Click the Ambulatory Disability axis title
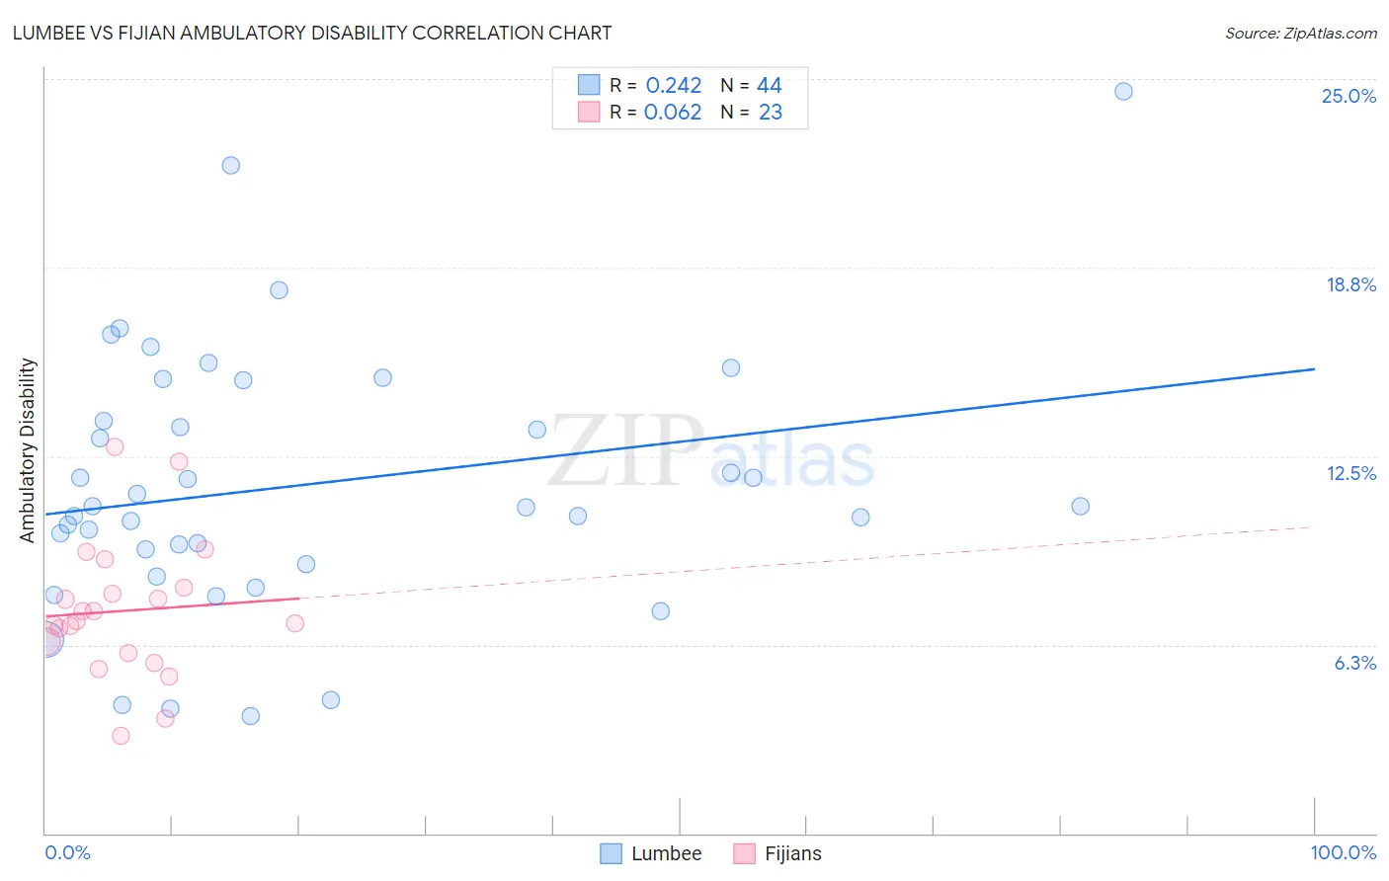This screenshot has width=1389, height=881. [x=28, y=450]
